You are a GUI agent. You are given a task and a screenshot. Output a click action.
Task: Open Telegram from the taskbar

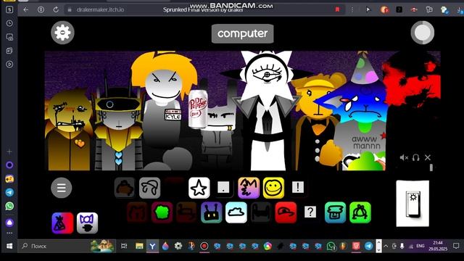[369, 246]
